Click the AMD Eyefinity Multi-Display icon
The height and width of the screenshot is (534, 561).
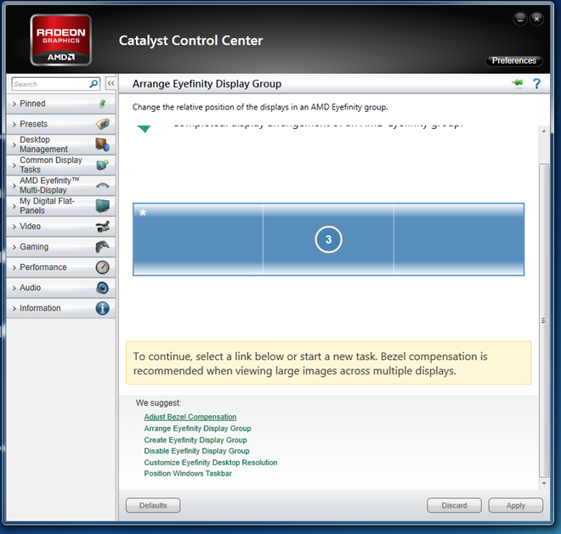pyautogui.click(x=103, y=185)
